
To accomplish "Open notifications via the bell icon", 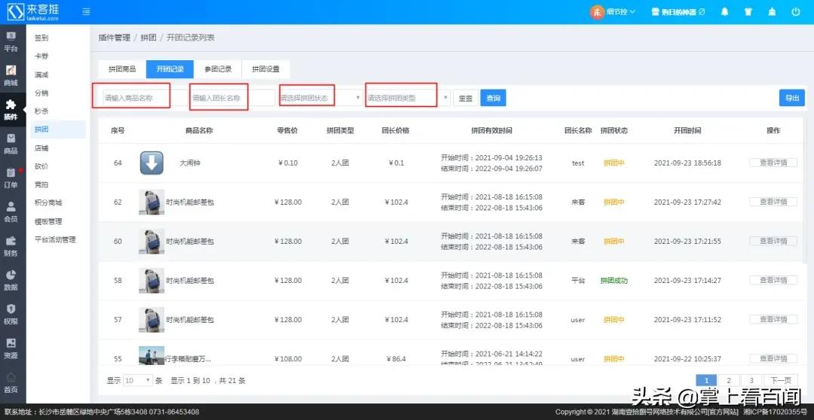I will pyautogui.click(x=725, y=12).
